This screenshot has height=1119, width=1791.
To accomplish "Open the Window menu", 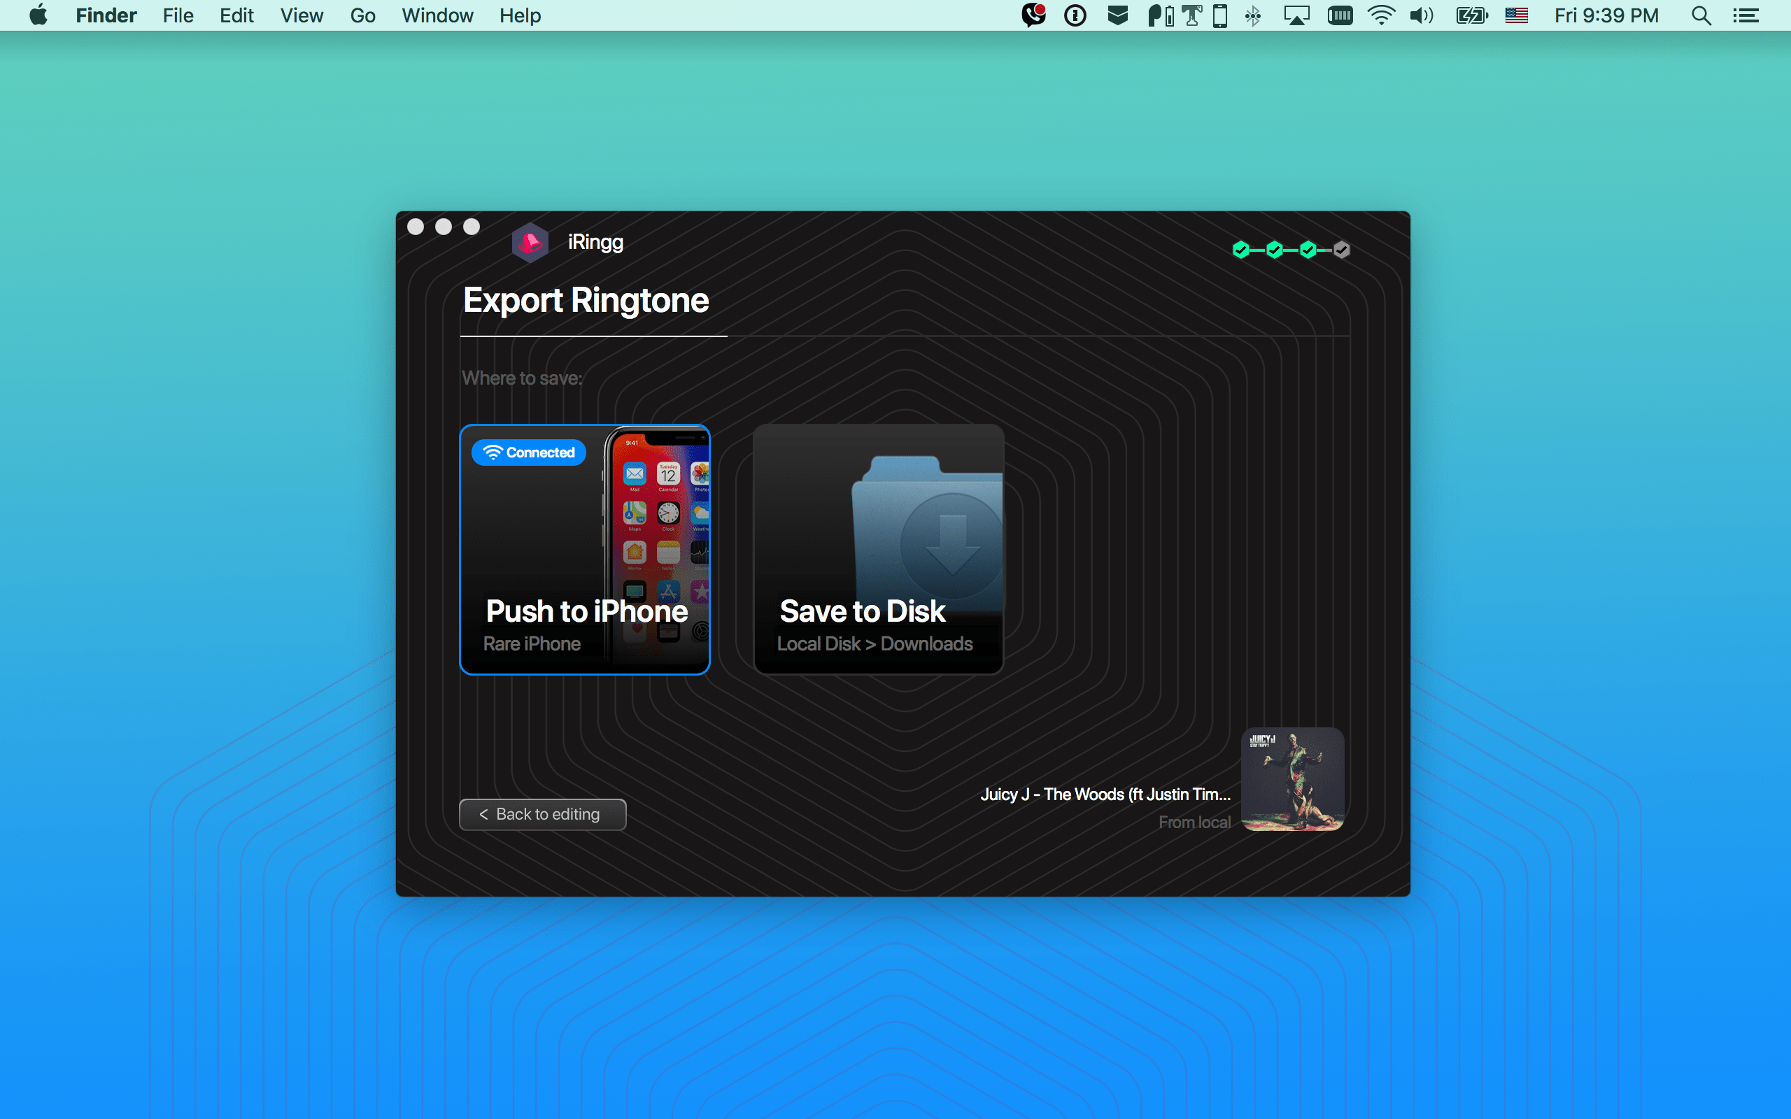I will 437,15.
